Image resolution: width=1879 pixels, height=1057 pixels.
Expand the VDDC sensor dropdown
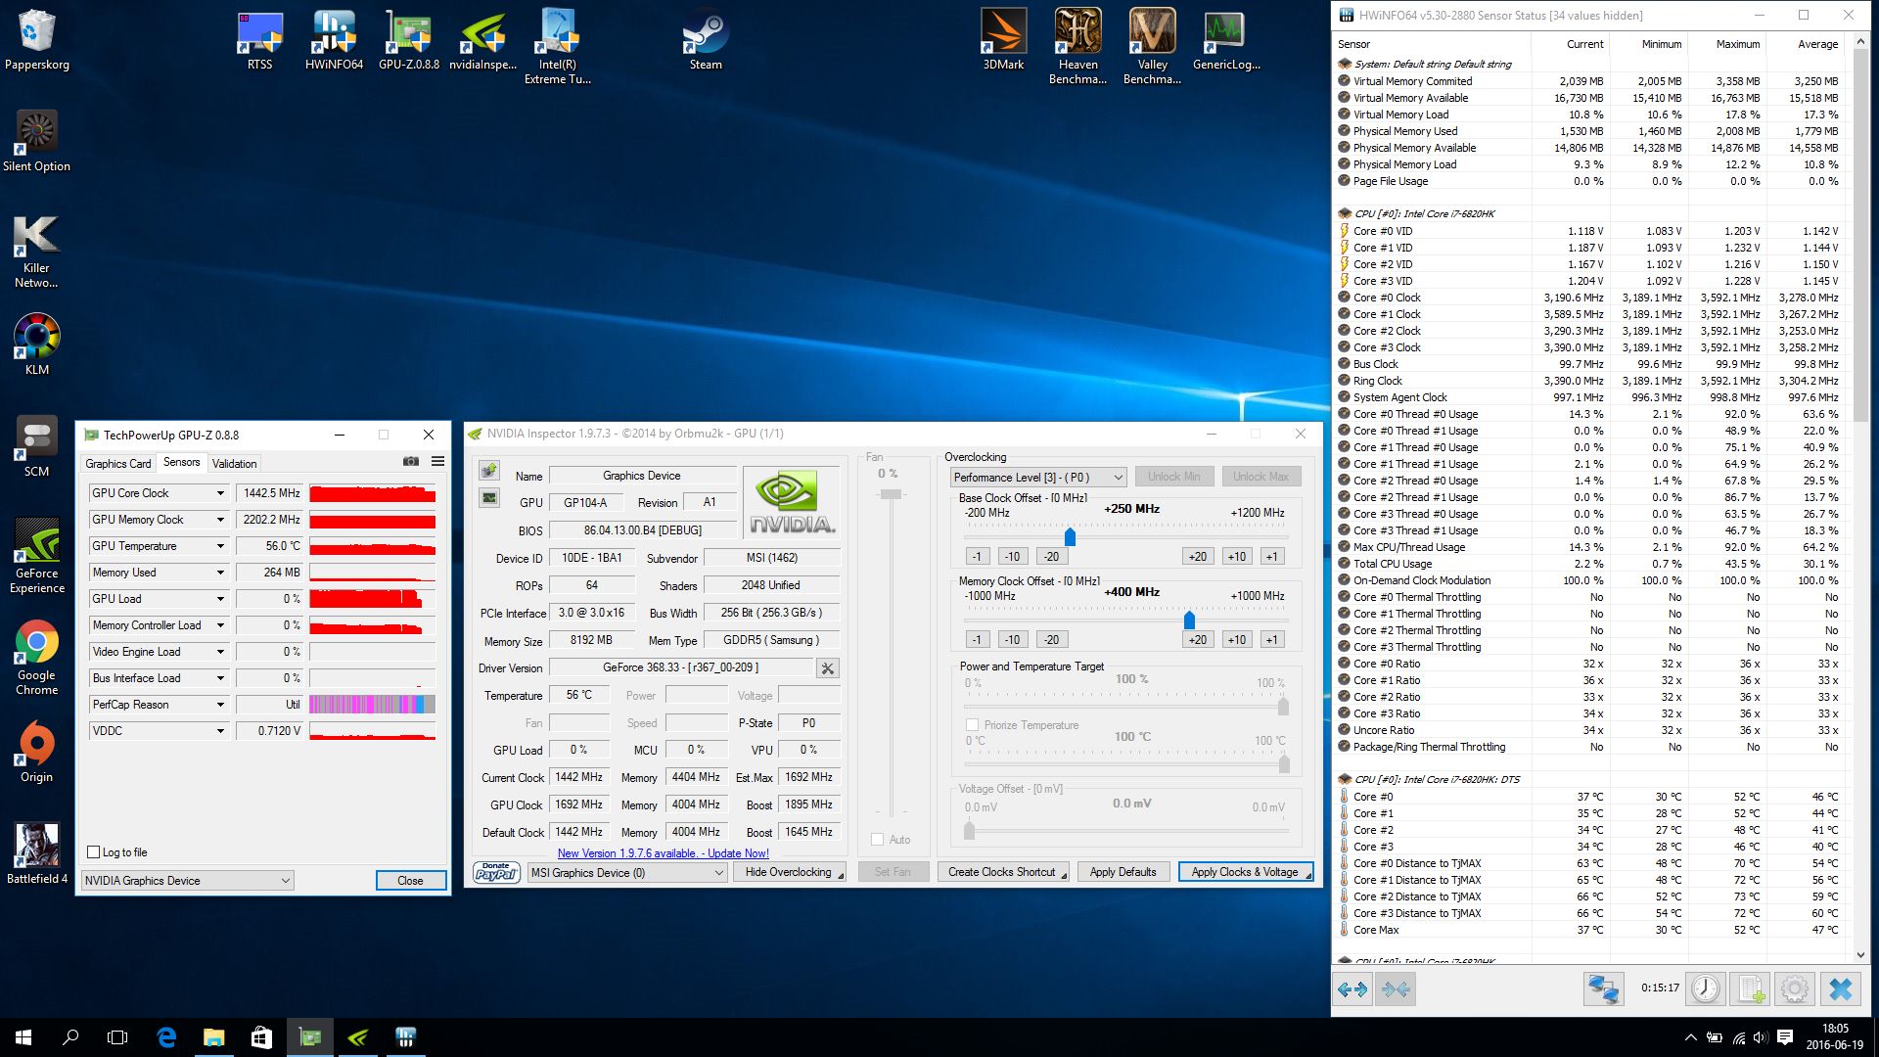pos(220,731)
